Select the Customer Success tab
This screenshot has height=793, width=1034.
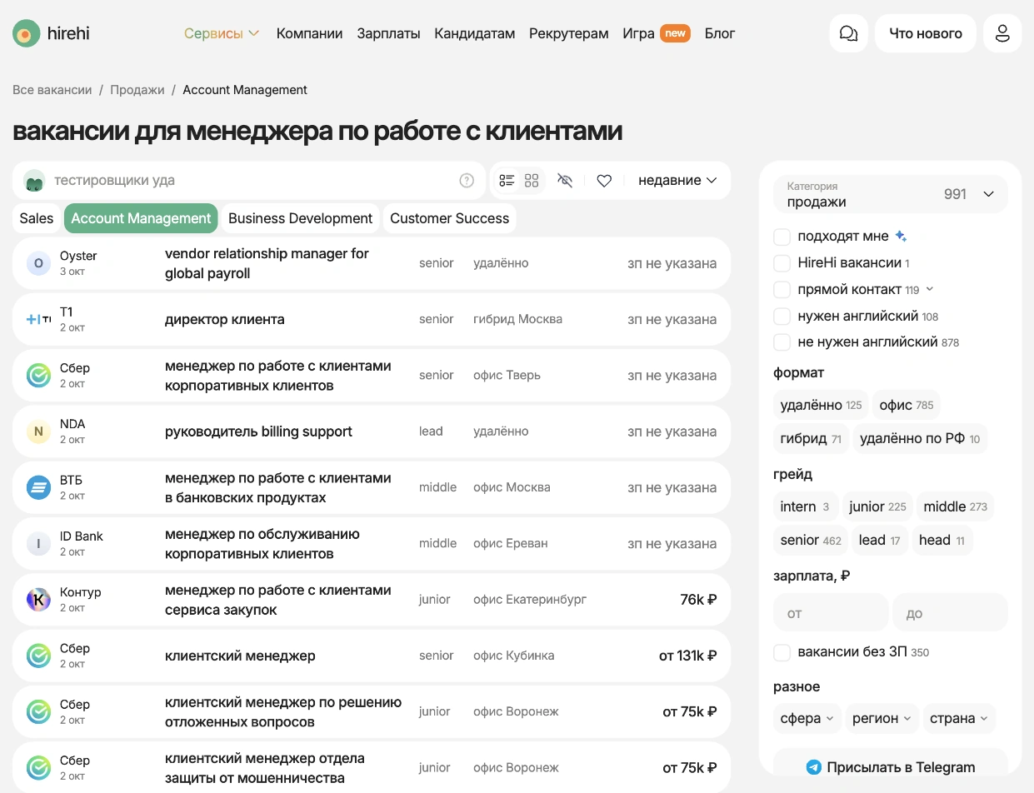[449, 218]
